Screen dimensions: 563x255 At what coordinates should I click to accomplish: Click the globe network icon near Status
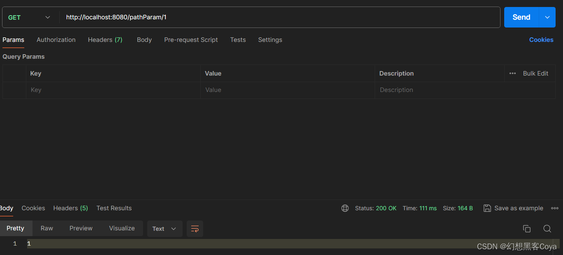tap(345, 208)
